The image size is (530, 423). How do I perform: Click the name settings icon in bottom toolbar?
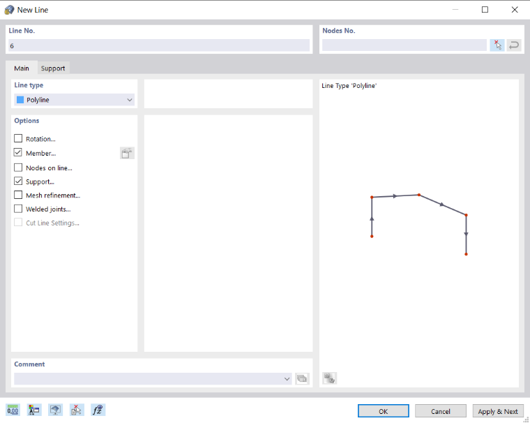click(34, 410)
